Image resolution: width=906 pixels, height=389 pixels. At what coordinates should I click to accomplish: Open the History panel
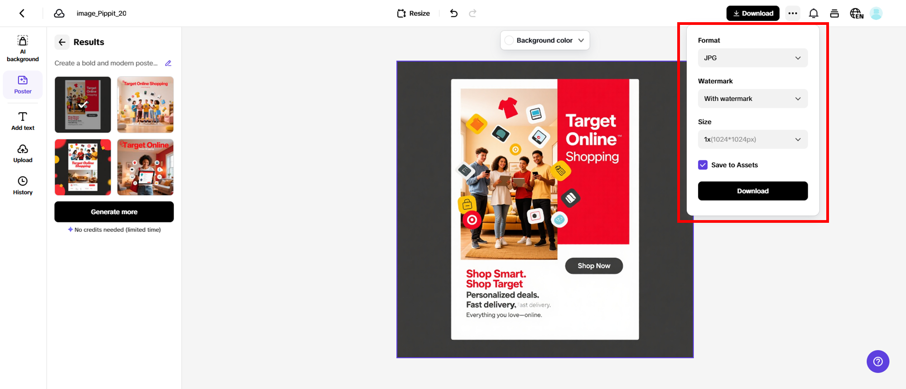coord(23,186)
